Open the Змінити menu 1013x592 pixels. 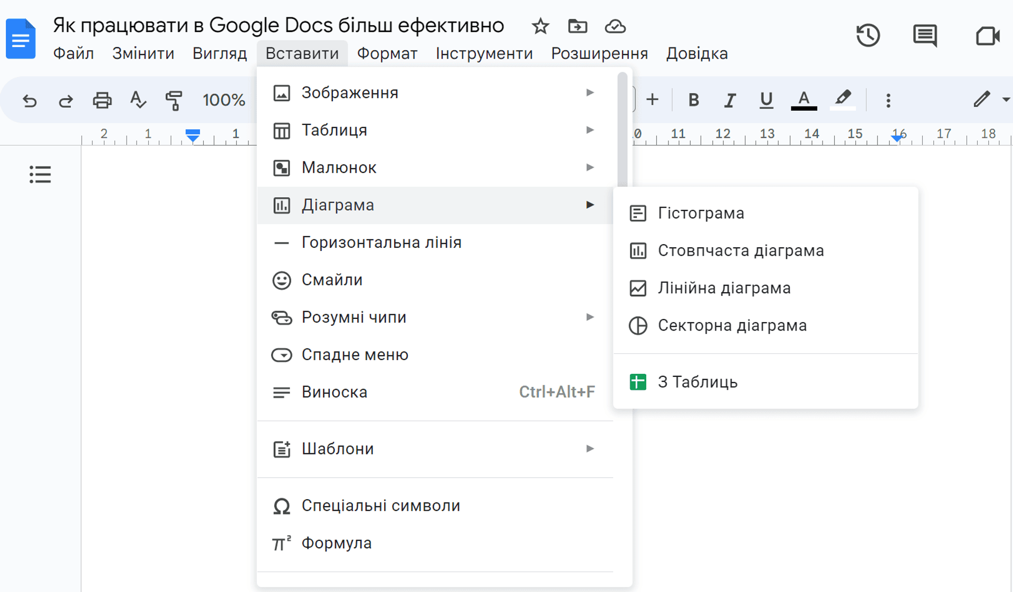143,53
